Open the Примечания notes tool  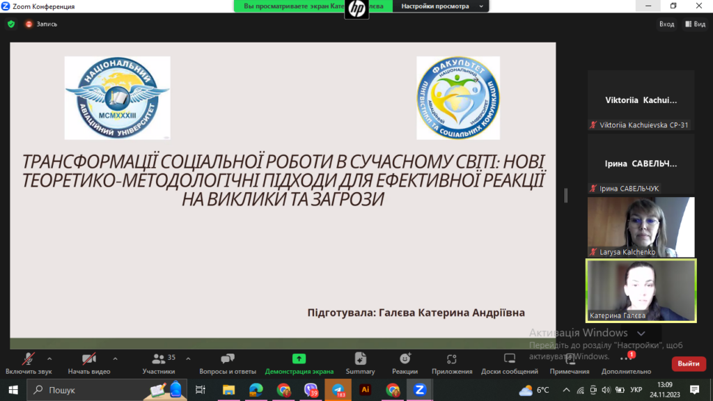[569, 361]
